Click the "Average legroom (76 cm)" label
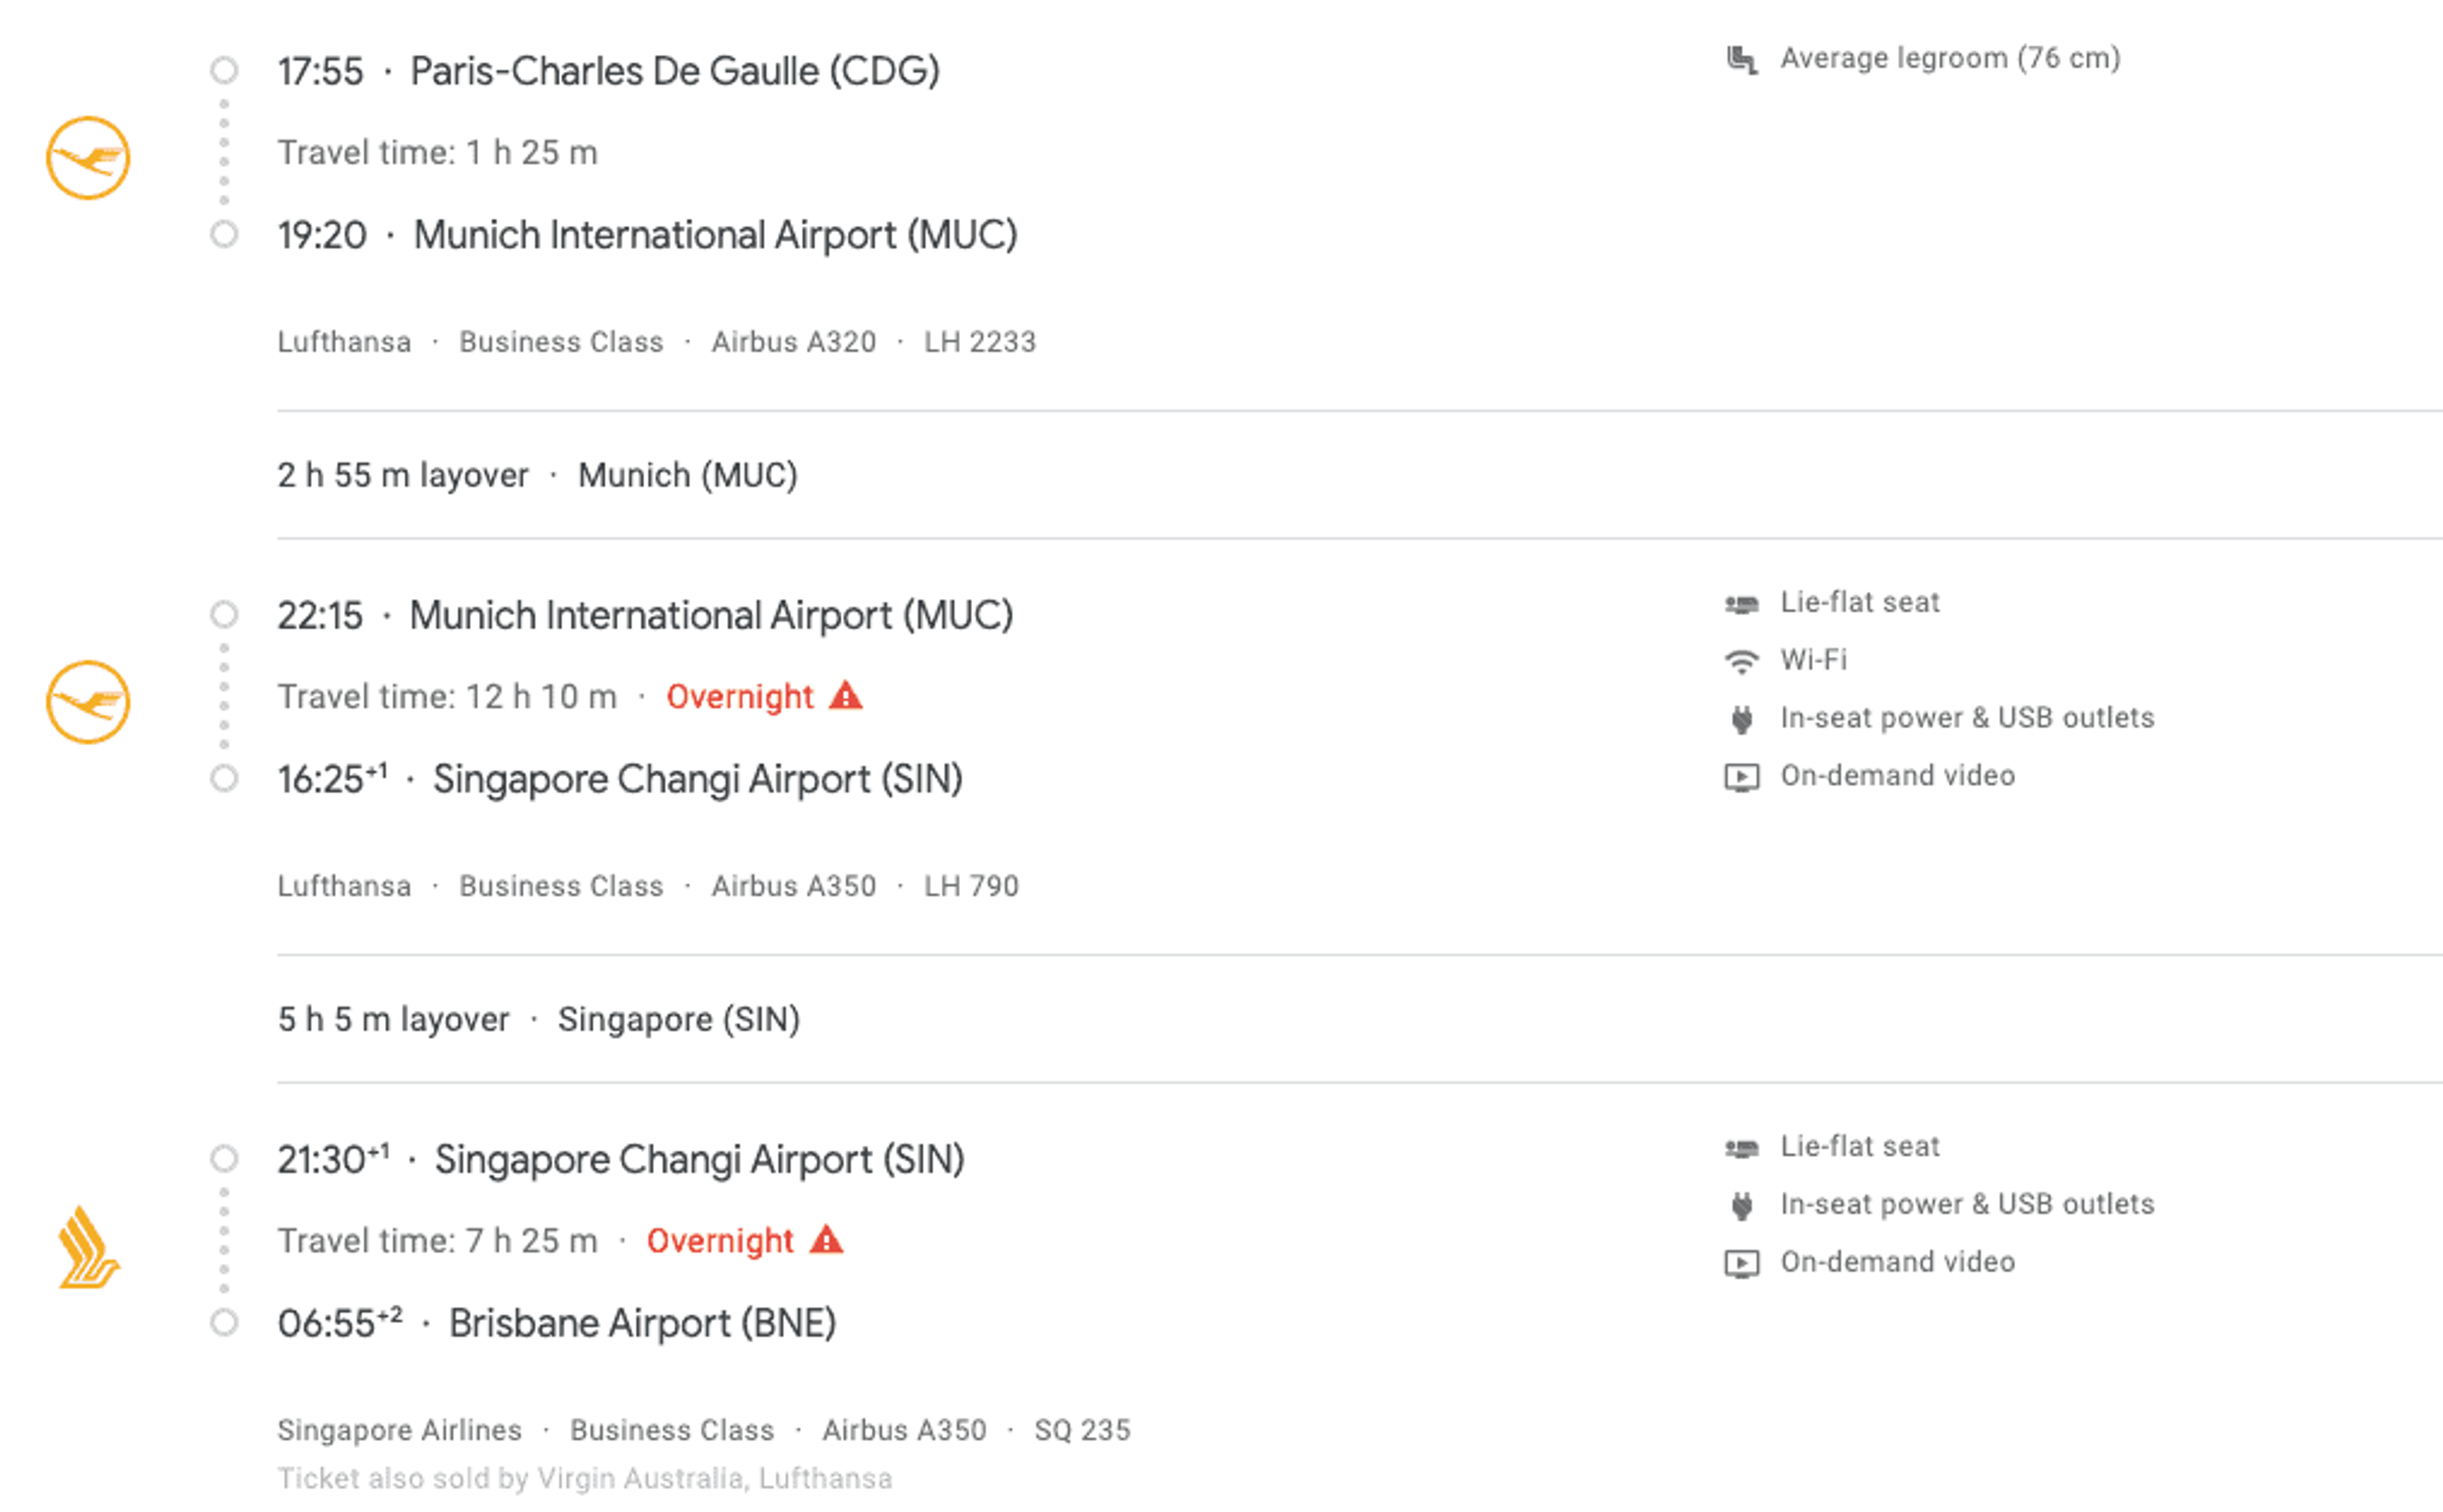 pyautogui.click(x=1950, y=58)
